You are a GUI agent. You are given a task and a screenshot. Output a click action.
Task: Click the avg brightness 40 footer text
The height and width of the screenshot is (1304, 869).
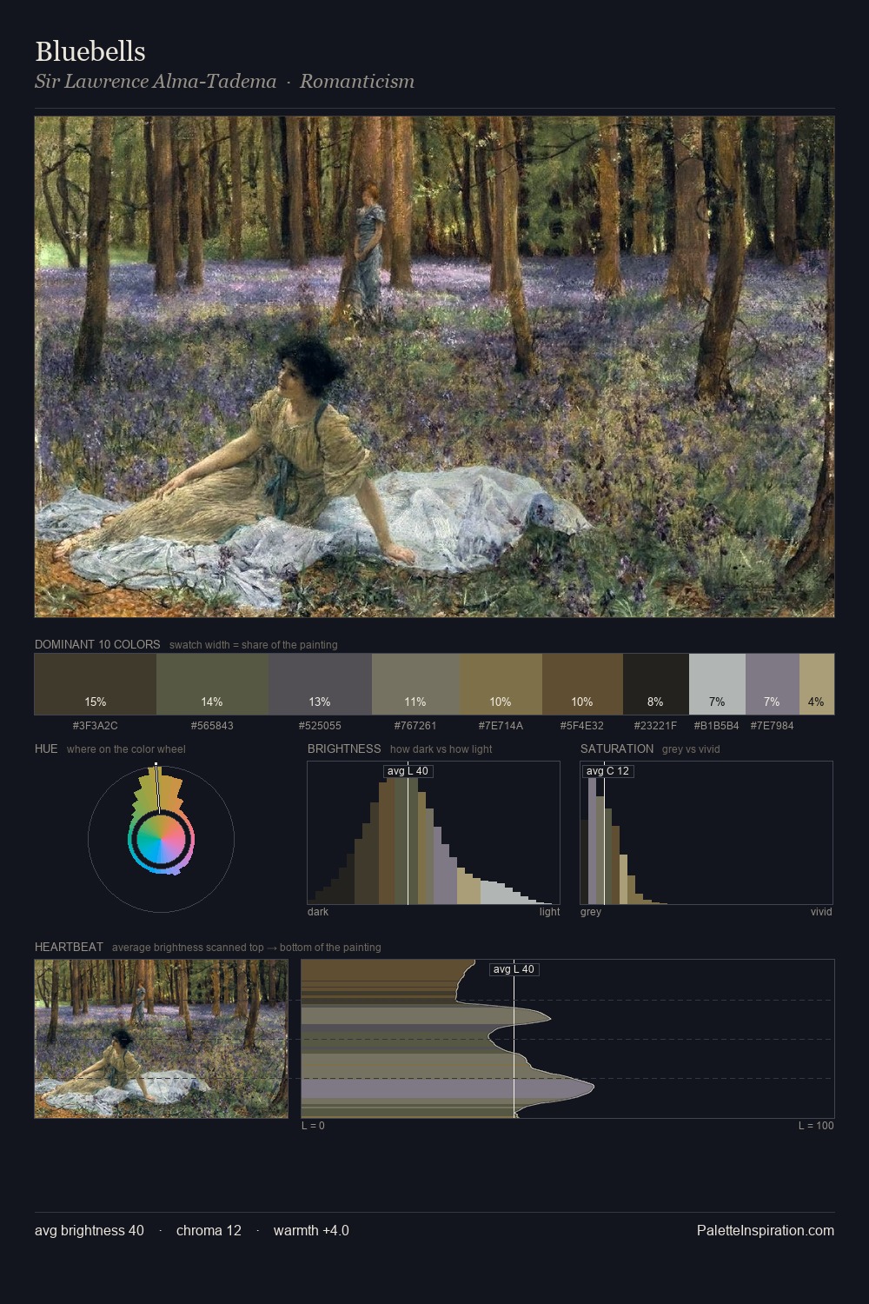pyautogui.click(x=90, y=1230)
